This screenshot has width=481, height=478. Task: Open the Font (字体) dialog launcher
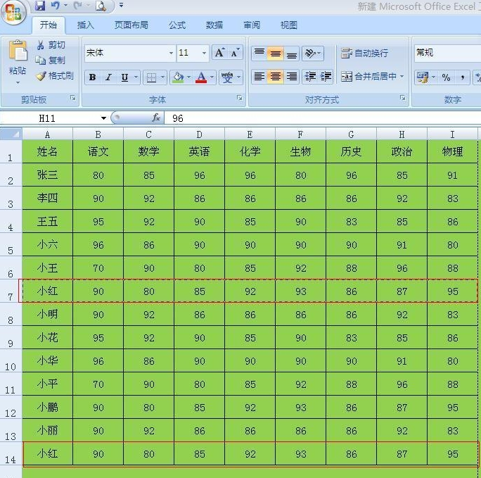tap(239, 98)
